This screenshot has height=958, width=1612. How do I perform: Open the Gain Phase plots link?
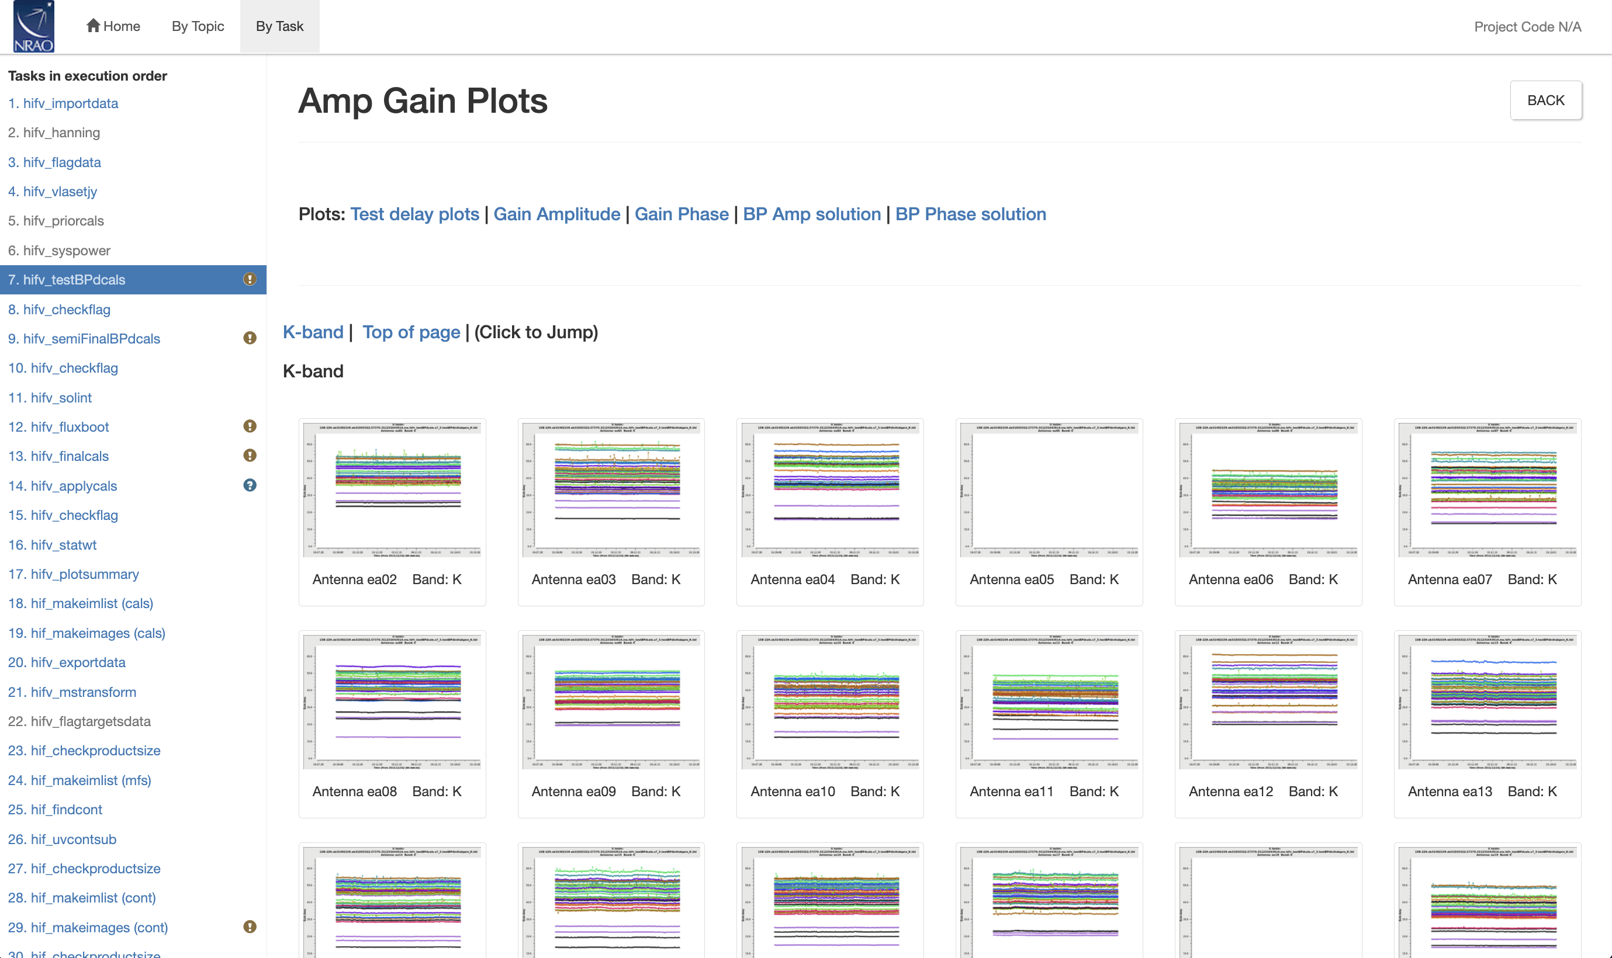681,214
